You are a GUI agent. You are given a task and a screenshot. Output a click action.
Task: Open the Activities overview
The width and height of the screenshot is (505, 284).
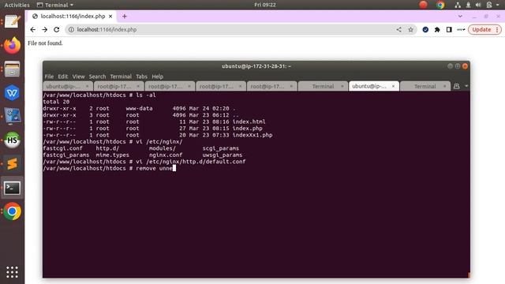click(x=17, y=5)
